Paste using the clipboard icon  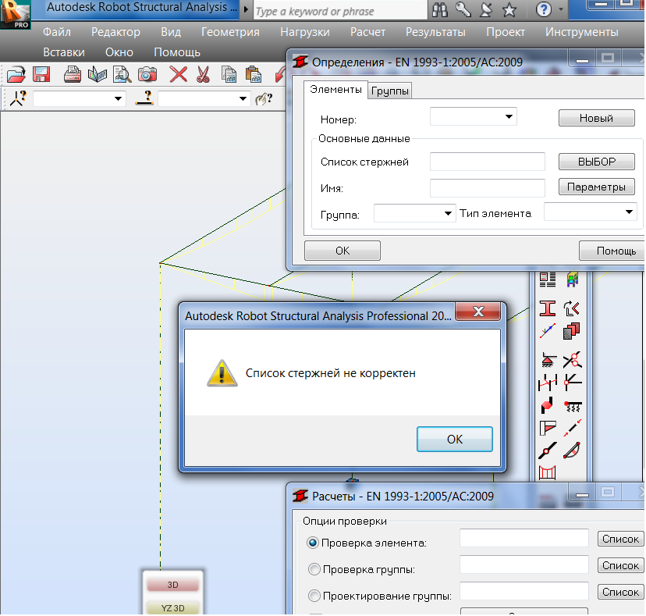point(254,75)
